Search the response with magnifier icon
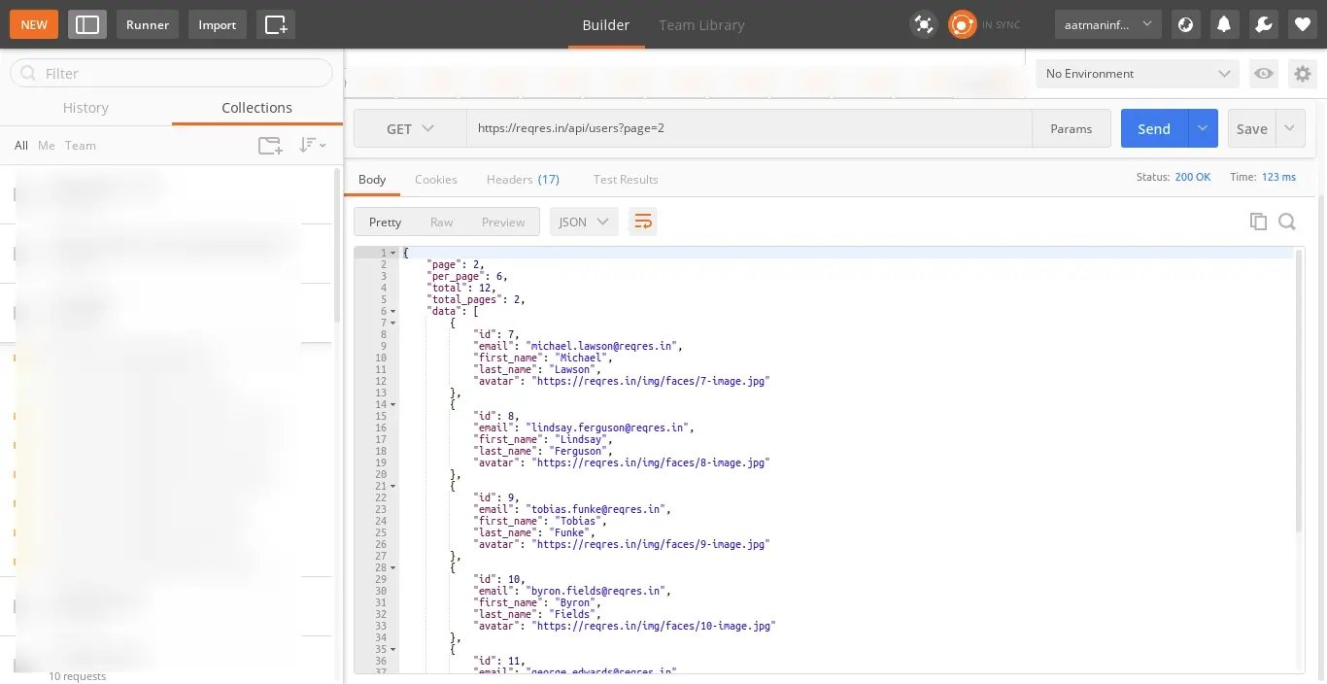1327x684 pixels. [1287, 222]
